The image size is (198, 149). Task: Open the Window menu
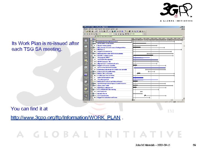coord(113,29)
